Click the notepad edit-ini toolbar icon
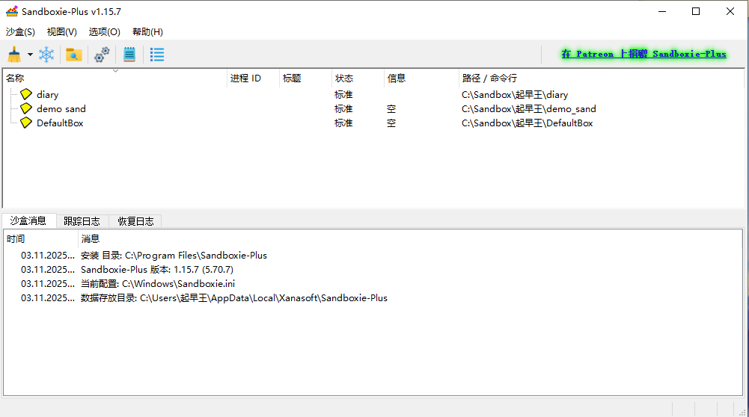The height and width of the screenshot is (417, 749). click(x=129, y=55)
